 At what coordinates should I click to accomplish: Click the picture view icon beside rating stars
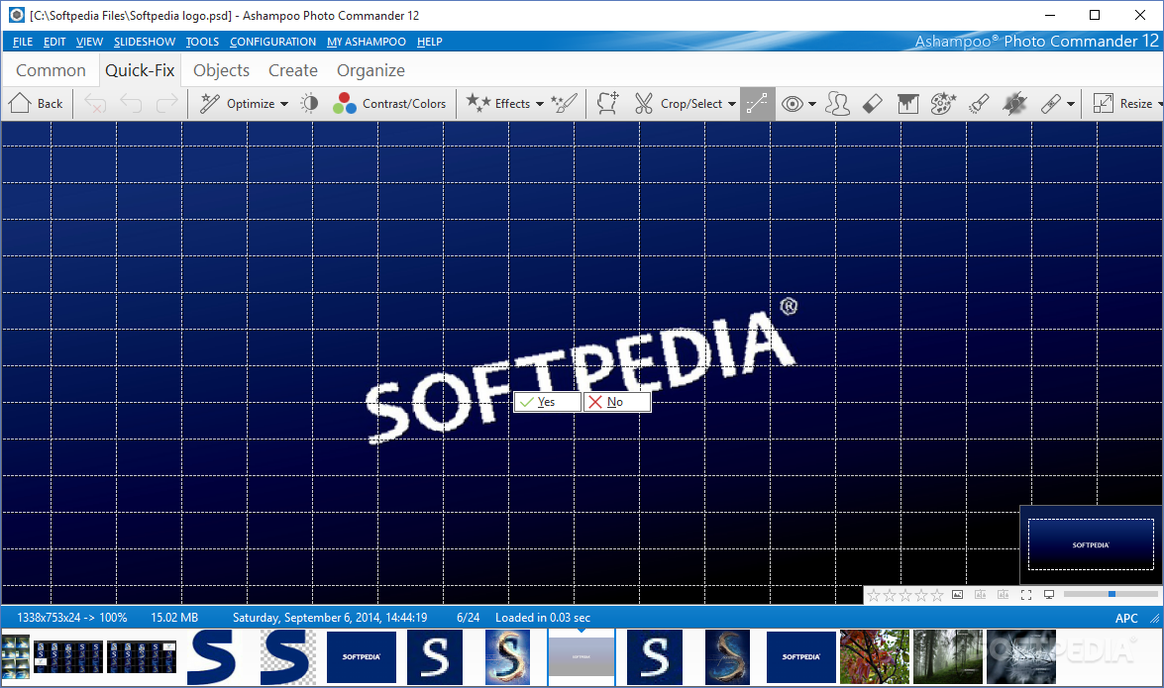click(x=958, y=595)
